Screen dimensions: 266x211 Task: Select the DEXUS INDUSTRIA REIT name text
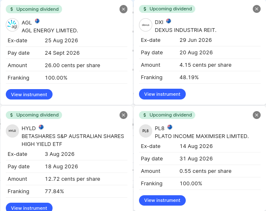tap(186, 30)
